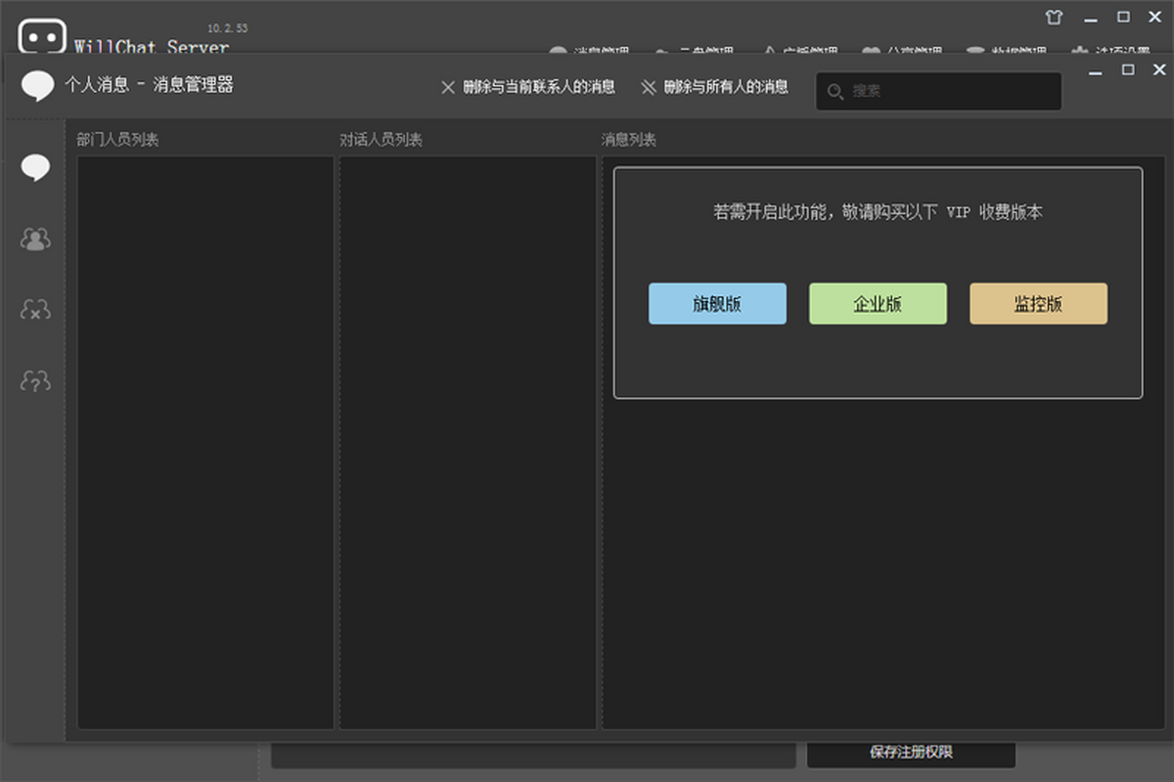Image resolution: width=1174 pixels, height=782 pixels.
Task: Click the magnifier icon in the search box
Action: coord(835,91)
